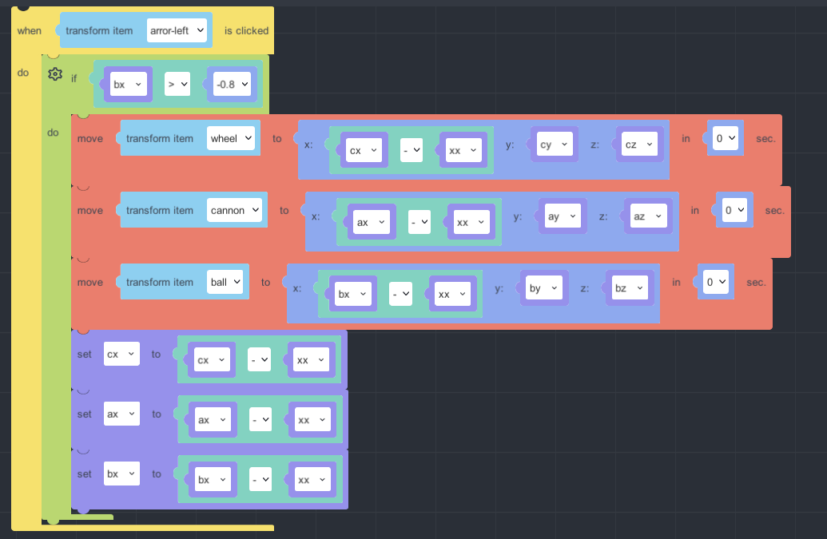827x539 pixels.
Task: Expand the bz variable dropdown
Action: [x=628, y=288]
